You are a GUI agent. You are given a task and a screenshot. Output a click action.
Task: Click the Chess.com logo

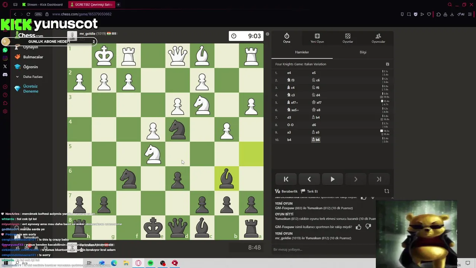(29, 35)
